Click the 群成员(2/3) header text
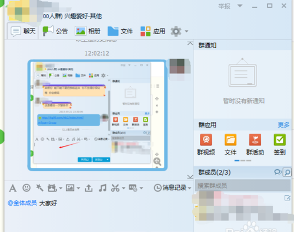Image resolution: width=294 pixels, height=232 pixels. click(x=215, y=172)
